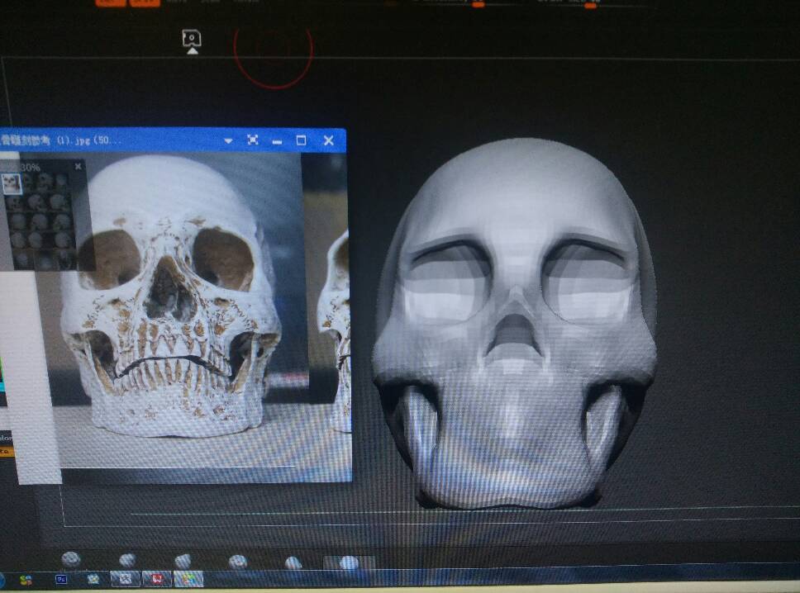
Task: Minimize the skull reference image viewer
Action: point(277,142)
